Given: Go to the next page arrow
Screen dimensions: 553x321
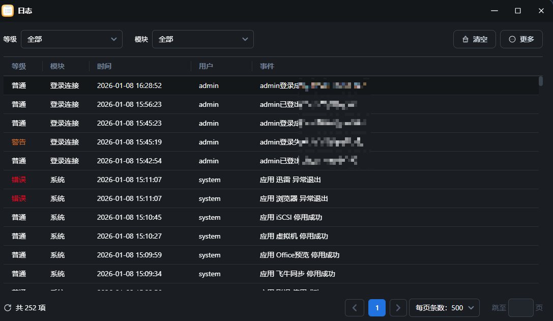Looking at the screenshot, I should coord(398,308).
